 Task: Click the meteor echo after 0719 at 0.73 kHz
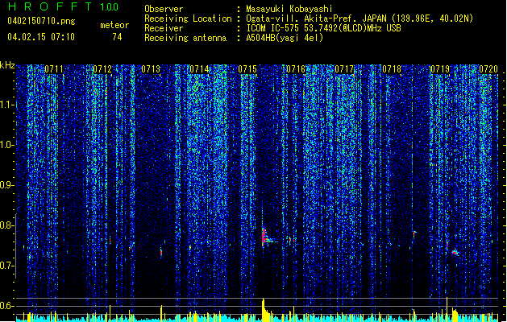click(x=455, y=252)
